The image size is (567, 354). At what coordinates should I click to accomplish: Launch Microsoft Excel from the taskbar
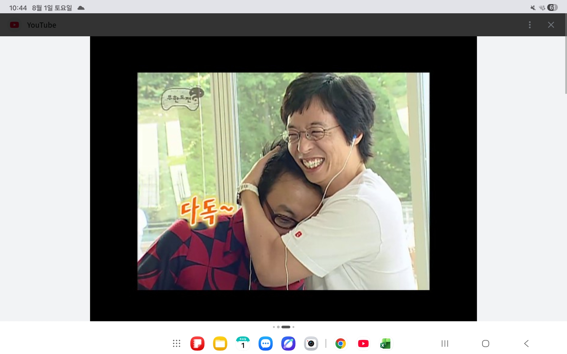click(386, 343)
